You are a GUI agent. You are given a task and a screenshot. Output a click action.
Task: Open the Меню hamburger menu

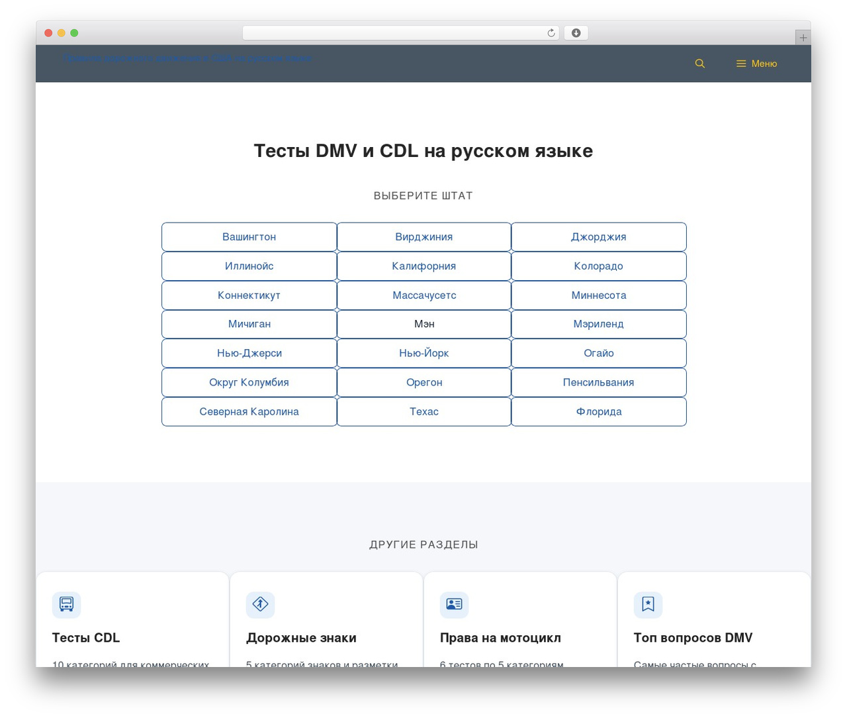coord(756,64)
